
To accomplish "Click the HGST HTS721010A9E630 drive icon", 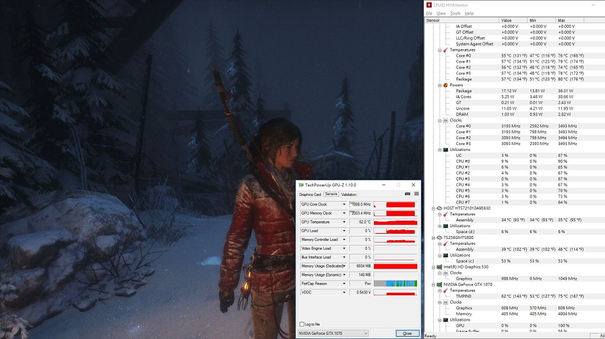I will tap(440, 208).
